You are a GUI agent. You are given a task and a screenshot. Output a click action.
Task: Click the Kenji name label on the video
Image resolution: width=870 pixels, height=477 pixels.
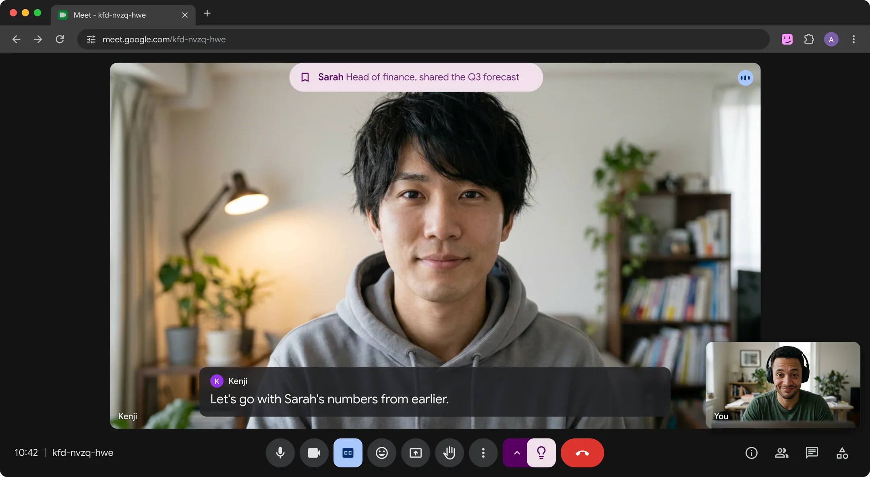coord(127,416)
